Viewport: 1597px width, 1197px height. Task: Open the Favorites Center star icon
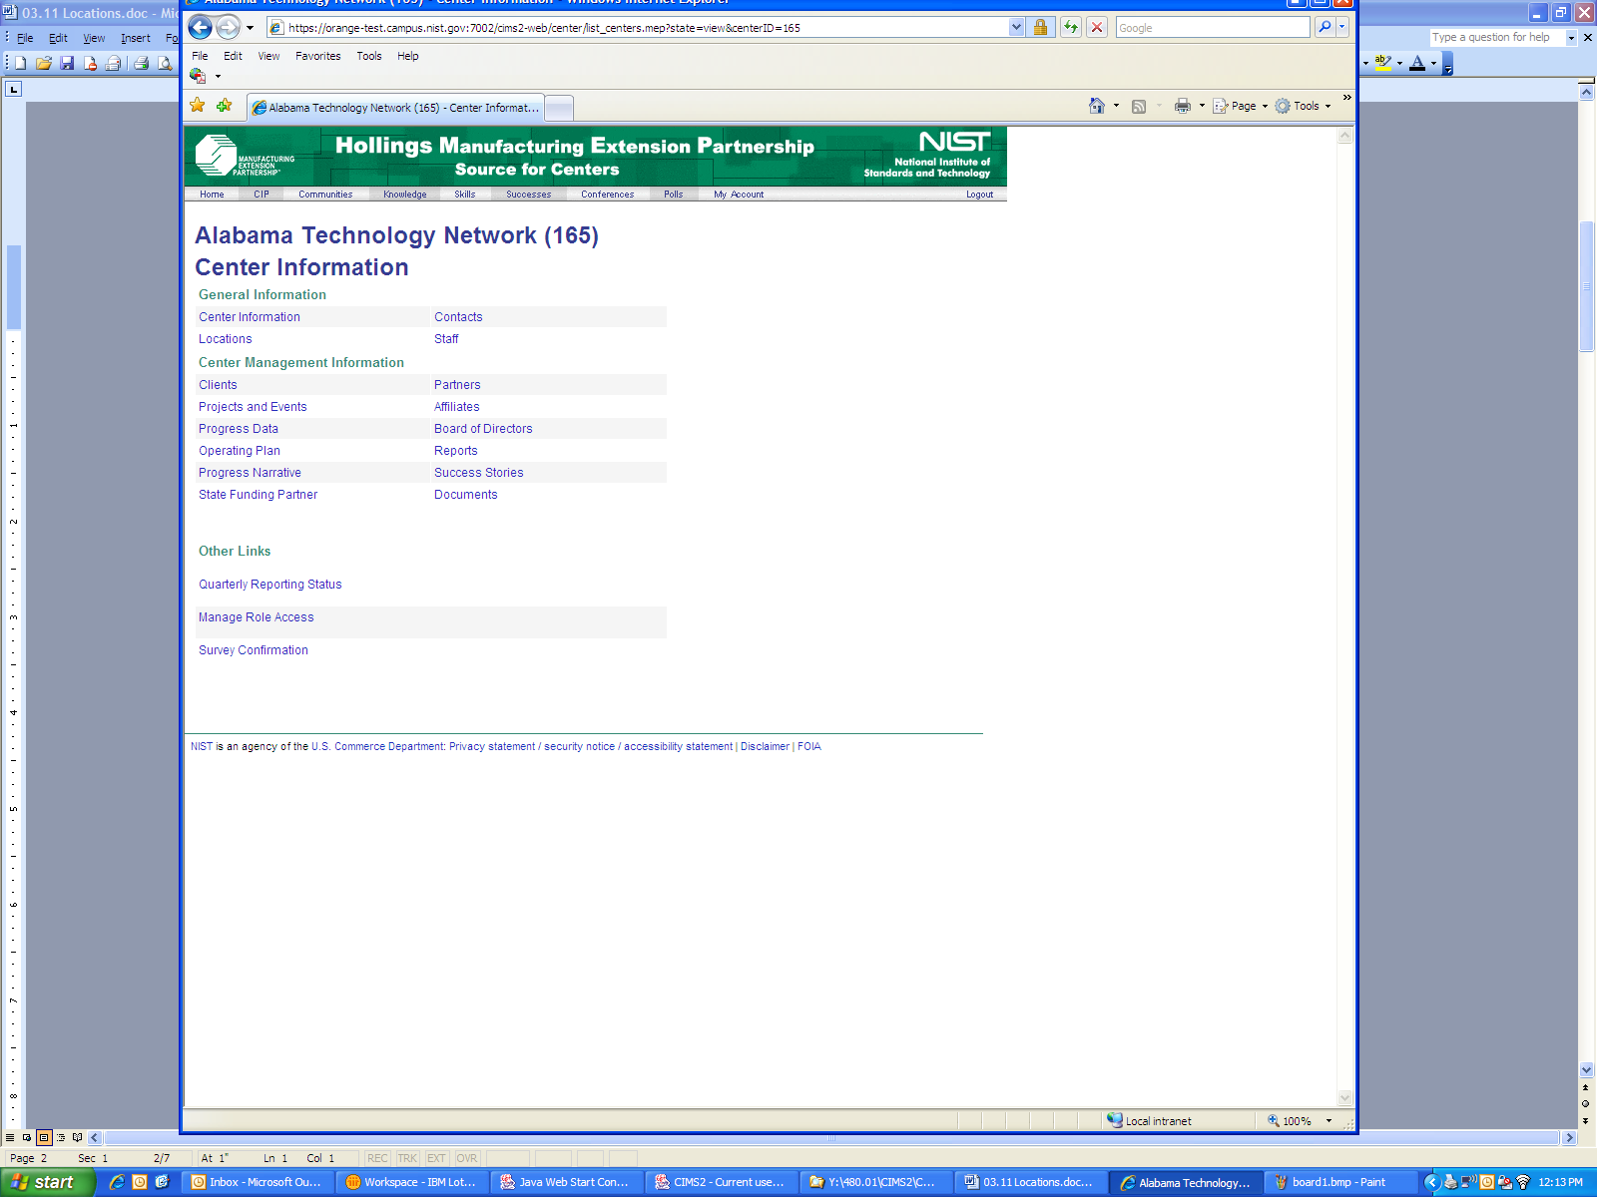[198, 106]
